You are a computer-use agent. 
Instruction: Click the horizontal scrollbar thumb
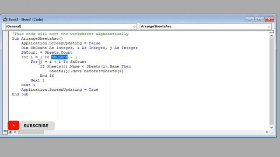(x=31, y=132)
